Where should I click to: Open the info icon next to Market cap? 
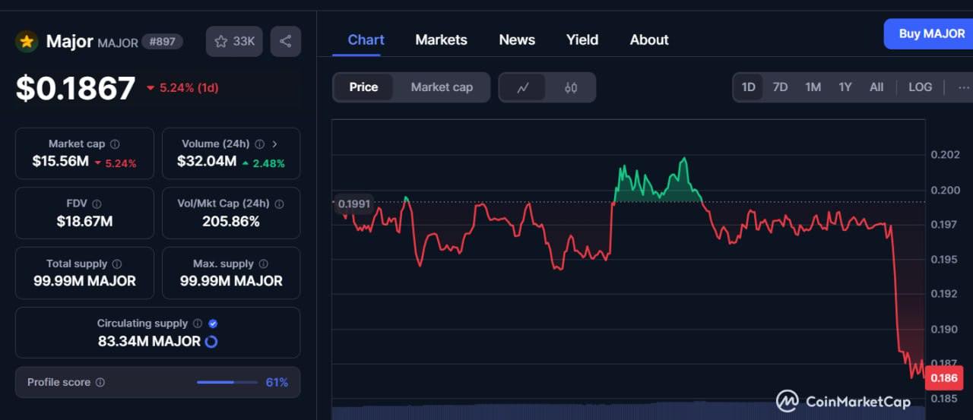(x=115, y=144)
